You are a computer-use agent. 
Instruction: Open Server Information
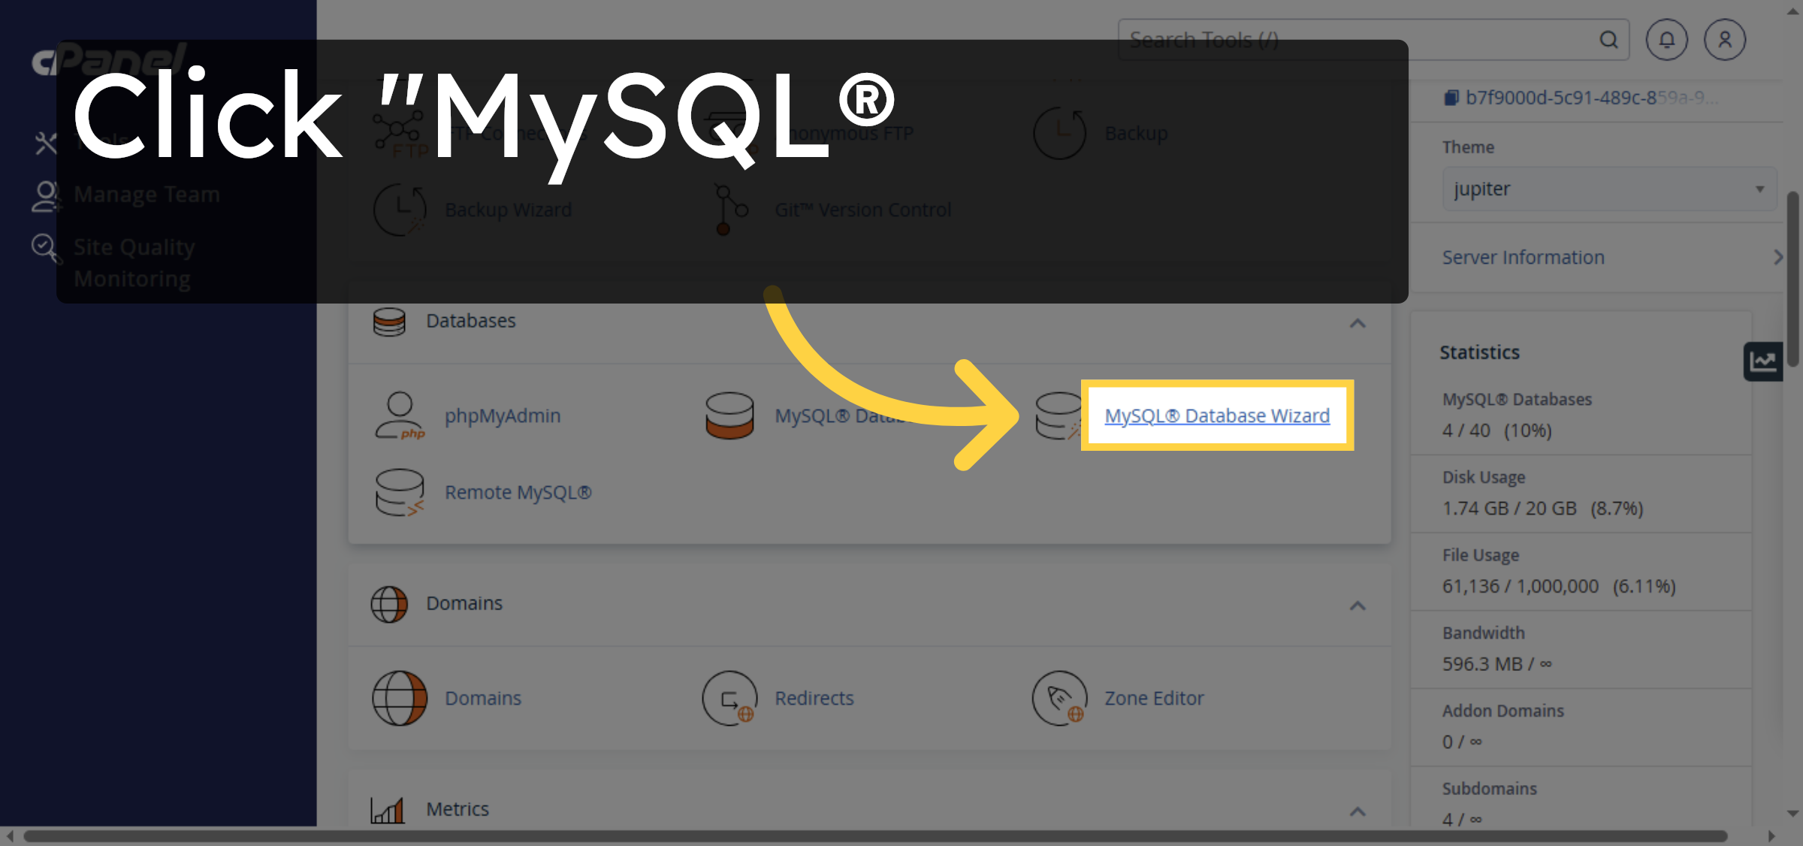pos(1524,257)
